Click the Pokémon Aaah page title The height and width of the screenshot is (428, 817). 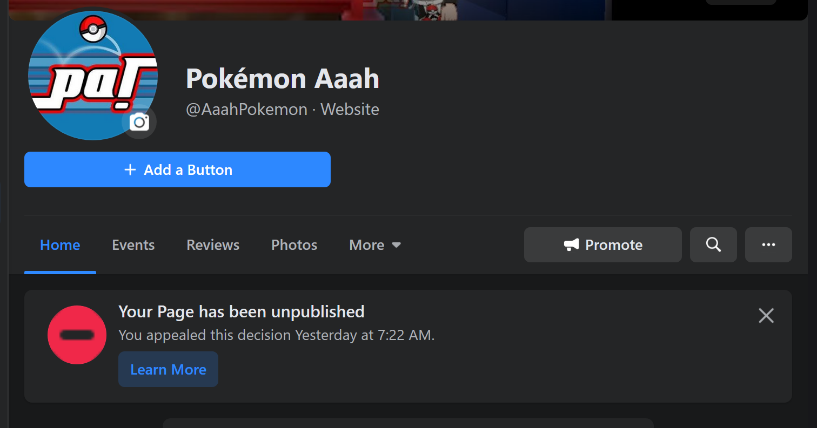click(x=283, y=79)
